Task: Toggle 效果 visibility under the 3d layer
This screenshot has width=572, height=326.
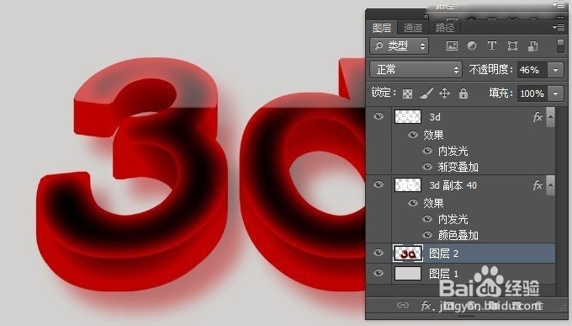Action: (x=412, y=135)
